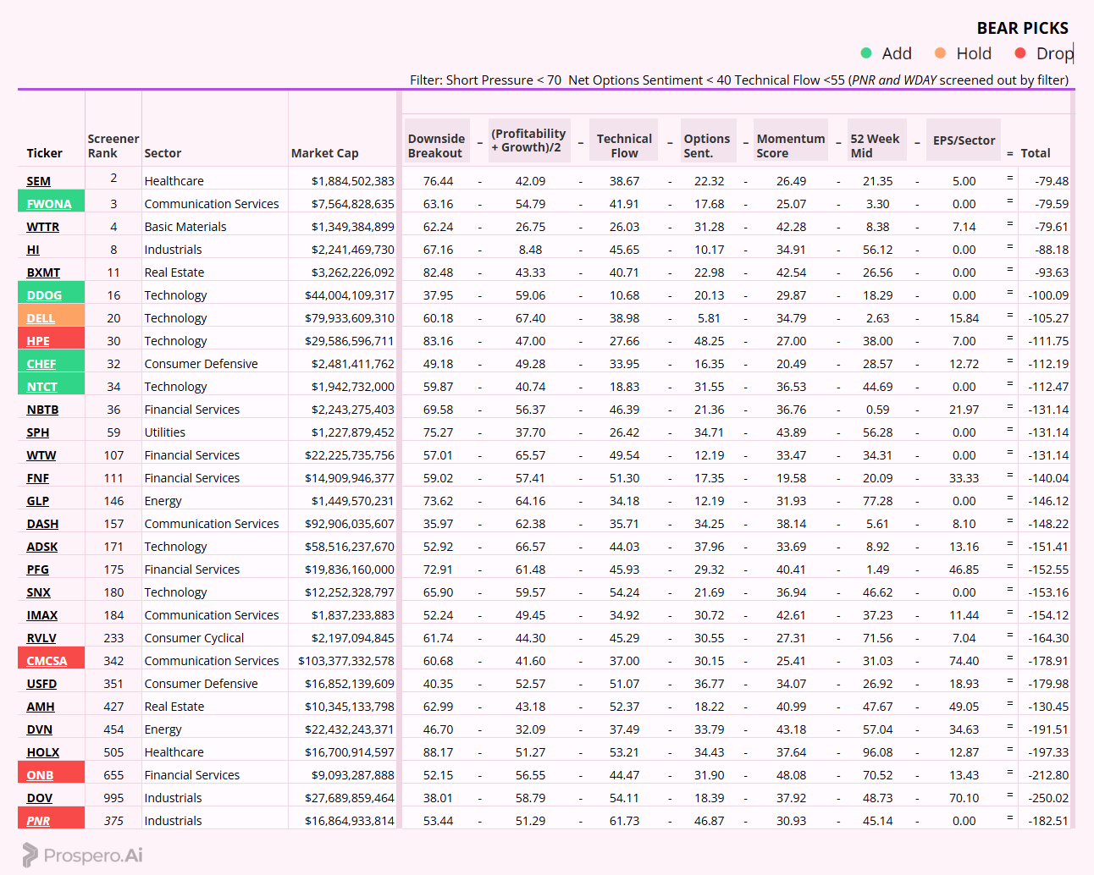Open the HPE ticker link
The image size is (1094, 875).
38,341
